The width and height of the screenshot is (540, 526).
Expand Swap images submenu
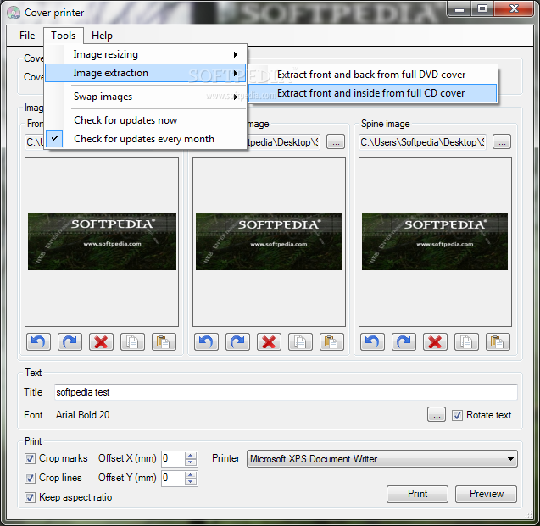(x=145, y=97)
